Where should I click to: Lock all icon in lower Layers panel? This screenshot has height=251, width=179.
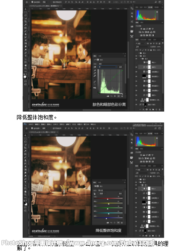pos(151,176)
